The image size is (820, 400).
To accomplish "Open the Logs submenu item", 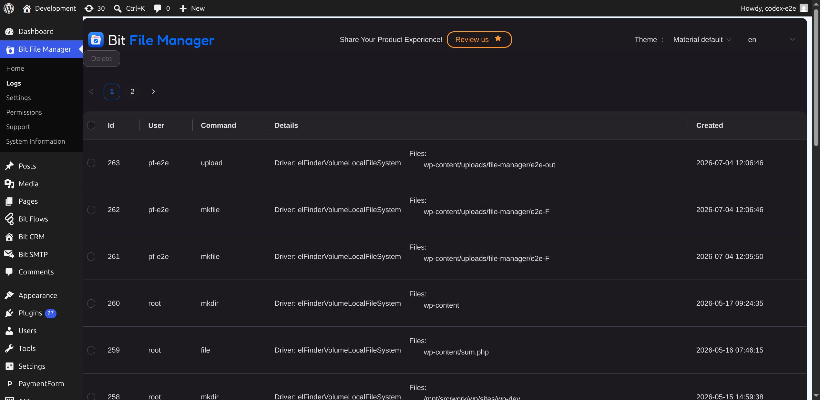I will pyautogui.click(x=14, y=83).
